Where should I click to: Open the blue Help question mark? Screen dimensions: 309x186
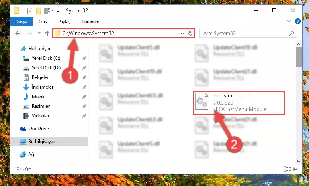click(x=298, y=21)
